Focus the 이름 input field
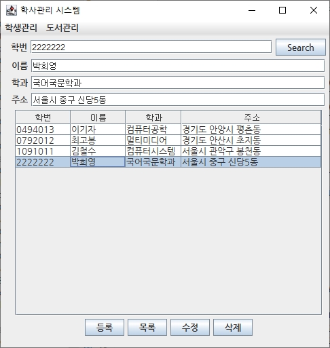This screenshot has width=330, height=348. (178, 66)
